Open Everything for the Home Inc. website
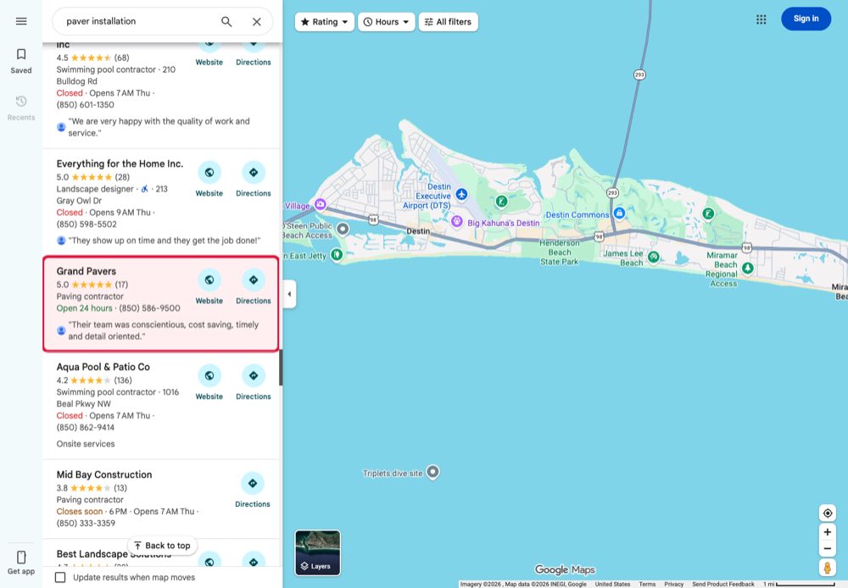 coord(209,179)
